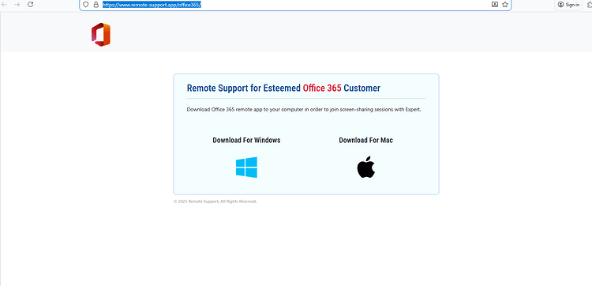The height and width of the screenshot is (286, 592).
Task: Click the red Office 365 text in heading
Action: click(x=322, y=88)
